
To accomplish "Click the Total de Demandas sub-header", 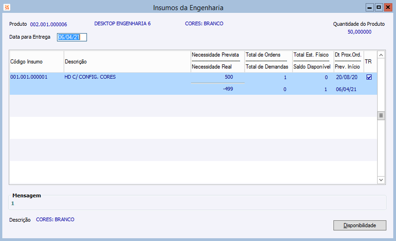I will pyautogui.click(x=267, y=67).
